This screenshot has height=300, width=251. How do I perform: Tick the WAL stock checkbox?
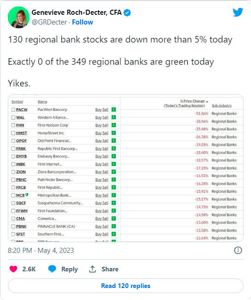coord(13,117)
